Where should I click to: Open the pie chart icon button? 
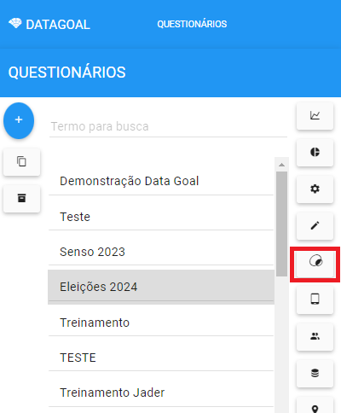pos(315,152)
